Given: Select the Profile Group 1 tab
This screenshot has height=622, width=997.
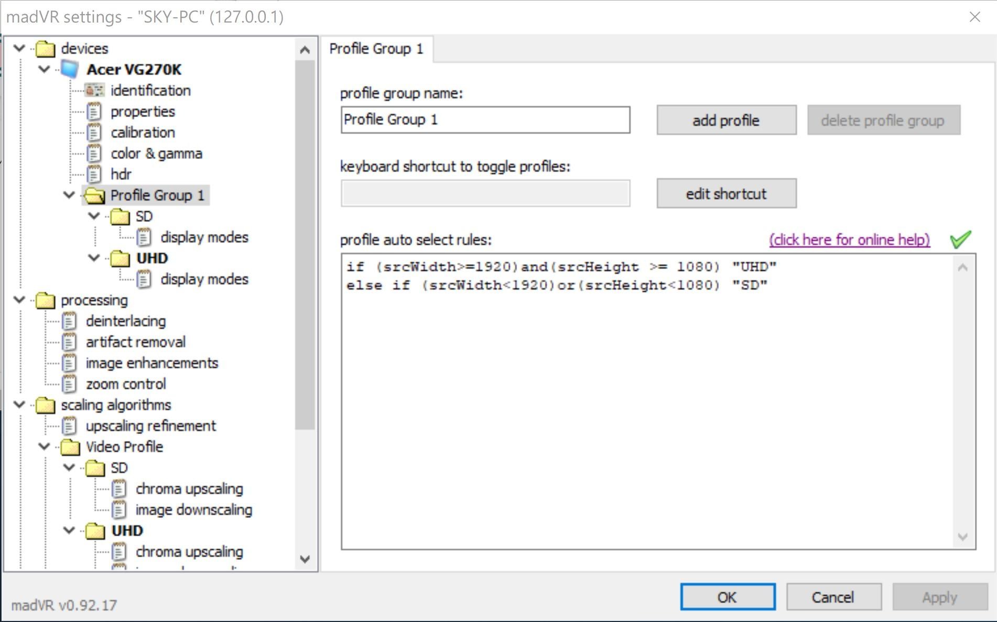Looking at the screenshot, I should pos(376,49).
